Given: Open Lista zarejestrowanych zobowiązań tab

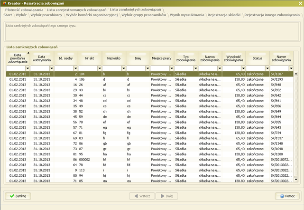Looking at the screenshot, I should pos(76,10).
